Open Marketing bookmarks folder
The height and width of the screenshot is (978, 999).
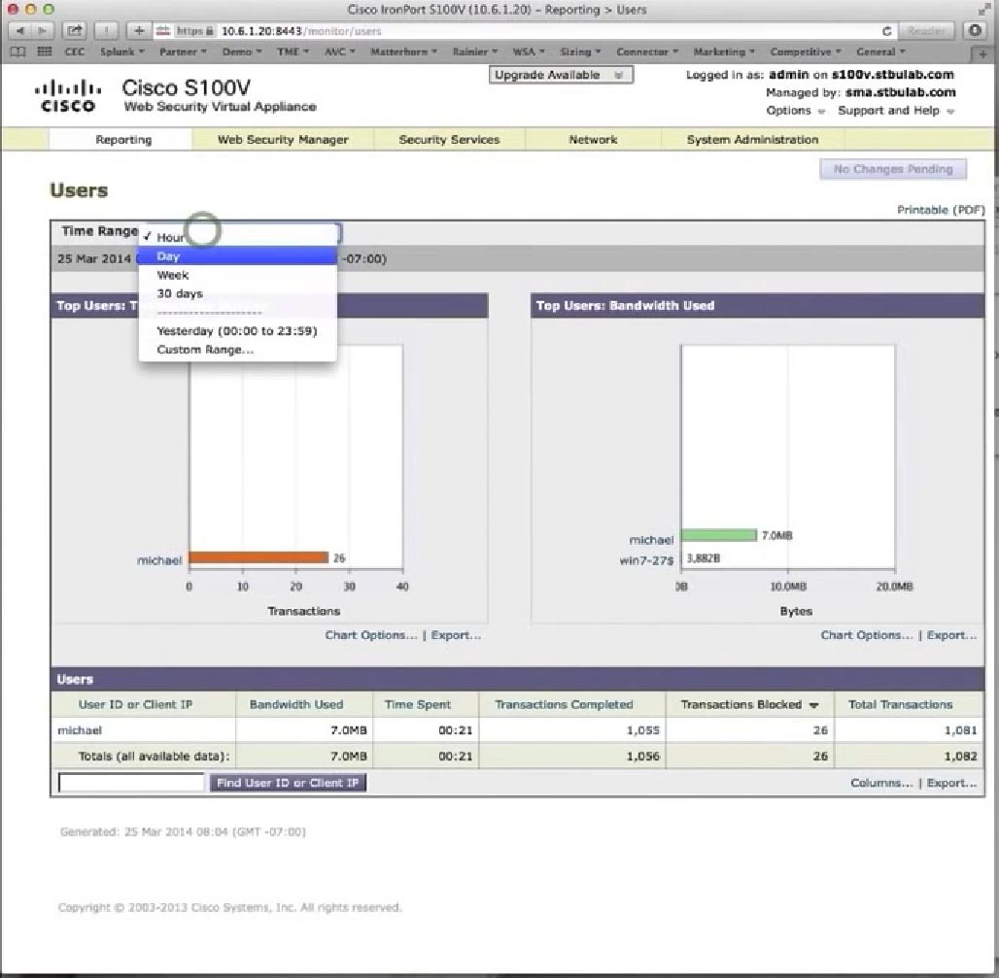click(x=723, y=51)
